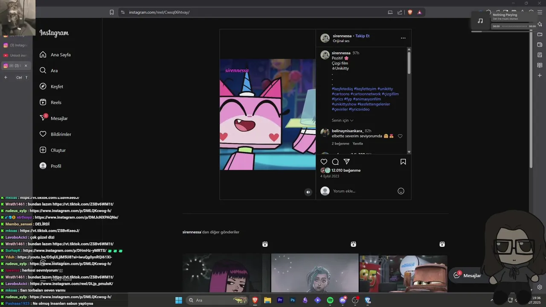Open the reading list book icon in sidebar
The image size is (546, 307).
coord(540,65)
